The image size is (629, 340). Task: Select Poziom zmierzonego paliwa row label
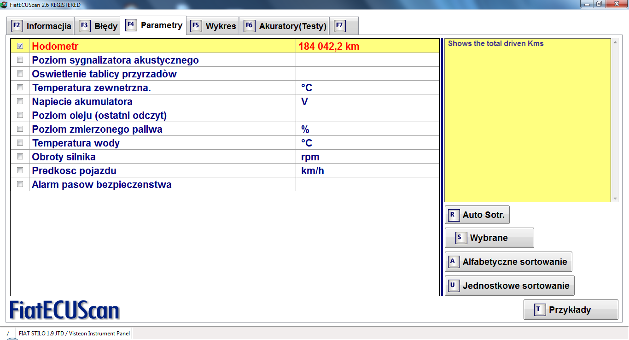[97, 129]
